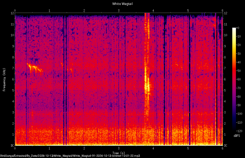The width and height of the screenshot is (245, 158).
Task: Click the "2" tick on bottom time axis
Action: click(84, 148)
